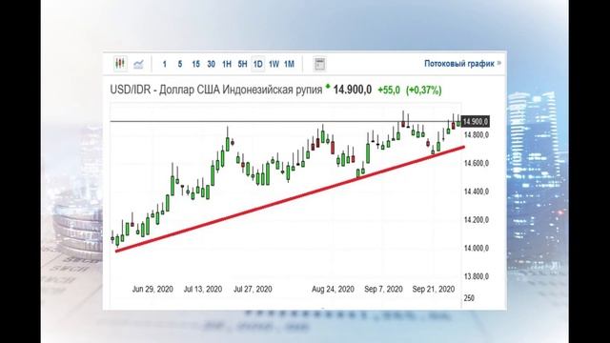Select the 1M timeframe
The height and width of the screenshot is (343, 610).
(289, 64)
